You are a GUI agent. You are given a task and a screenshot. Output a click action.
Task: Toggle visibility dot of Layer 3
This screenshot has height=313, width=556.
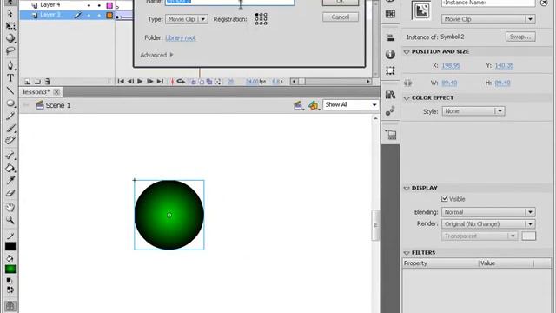(x=89, y=16)
